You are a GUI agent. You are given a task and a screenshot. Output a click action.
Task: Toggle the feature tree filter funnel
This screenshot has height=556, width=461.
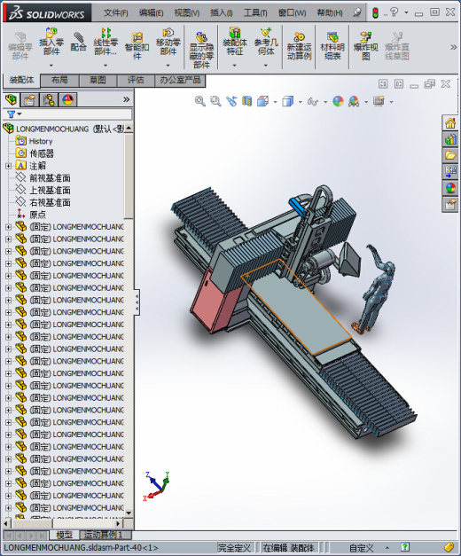point(11,114)
